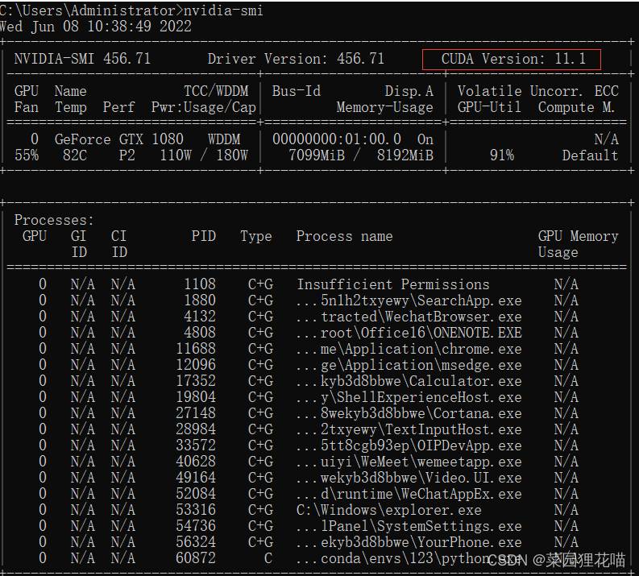Viewport: 639px width, 576px height.
Task: Click PID '4808' in the list
Action: coord(200,333)
